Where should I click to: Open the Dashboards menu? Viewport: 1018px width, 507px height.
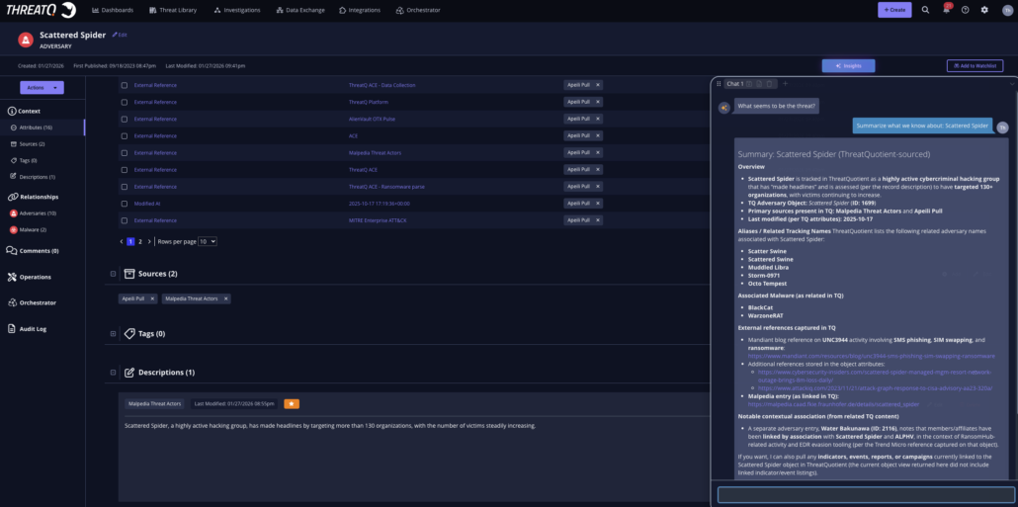(113, 11)
